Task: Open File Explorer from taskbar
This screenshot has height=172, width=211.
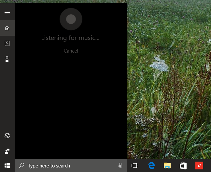Action: (167, 166)
